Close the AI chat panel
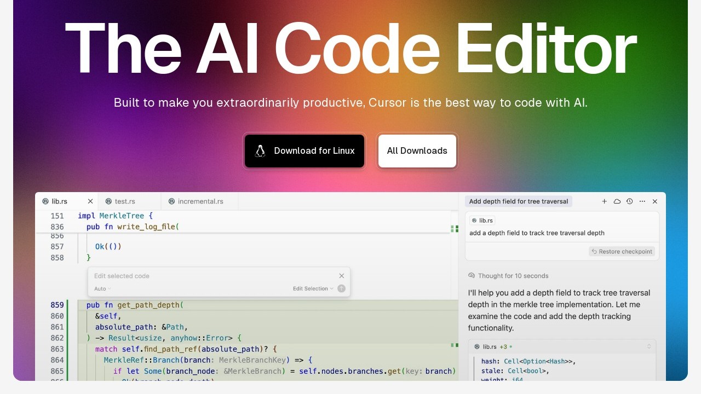This screenshot has width=701, height=394. (x=654, y=201)
